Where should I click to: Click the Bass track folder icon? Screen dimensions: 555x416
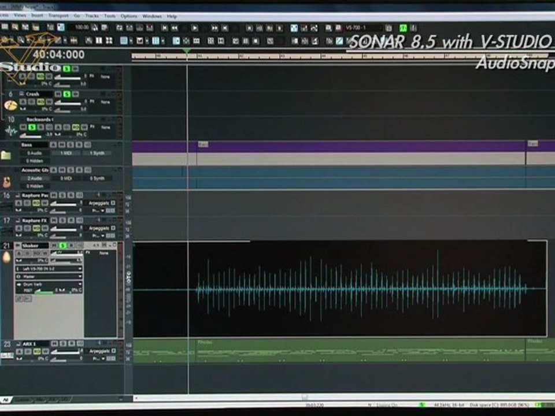(x=6, y=155)
